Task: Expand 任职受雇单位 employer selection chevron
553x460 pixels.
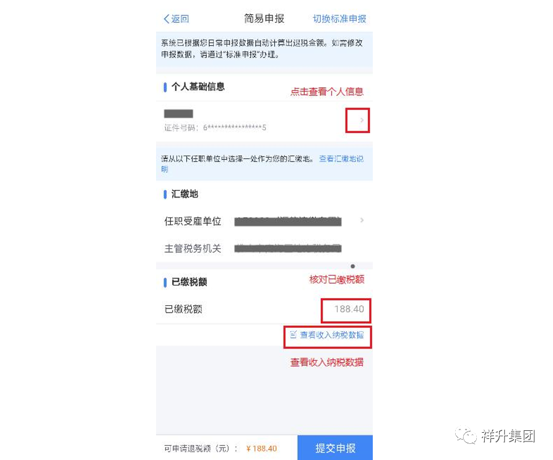Action: pos(362,220)
